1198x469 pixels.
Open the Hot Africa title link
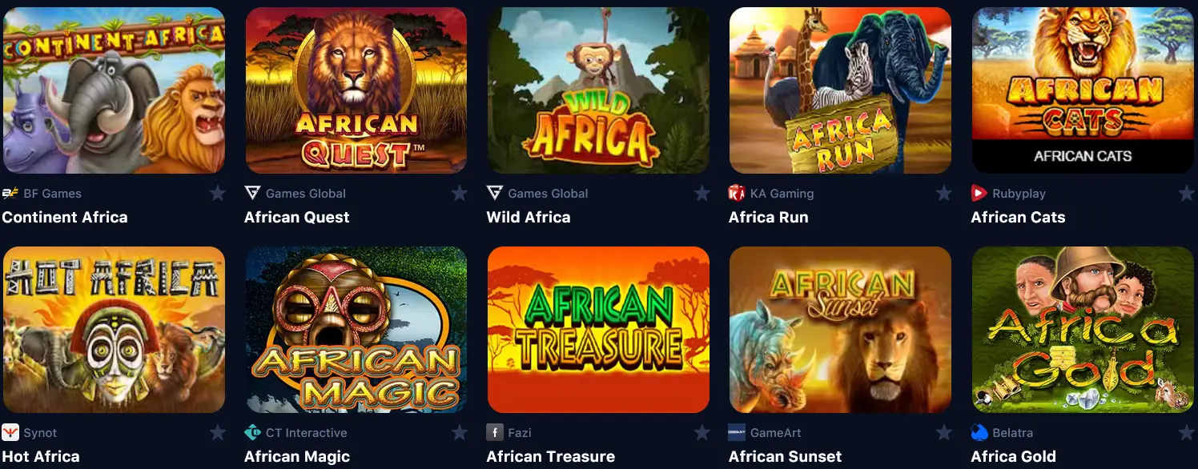[41, 456]
